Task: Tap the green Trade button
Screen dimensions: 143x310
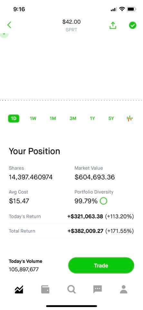Action: pyautogui.click(x=101, y=265)
